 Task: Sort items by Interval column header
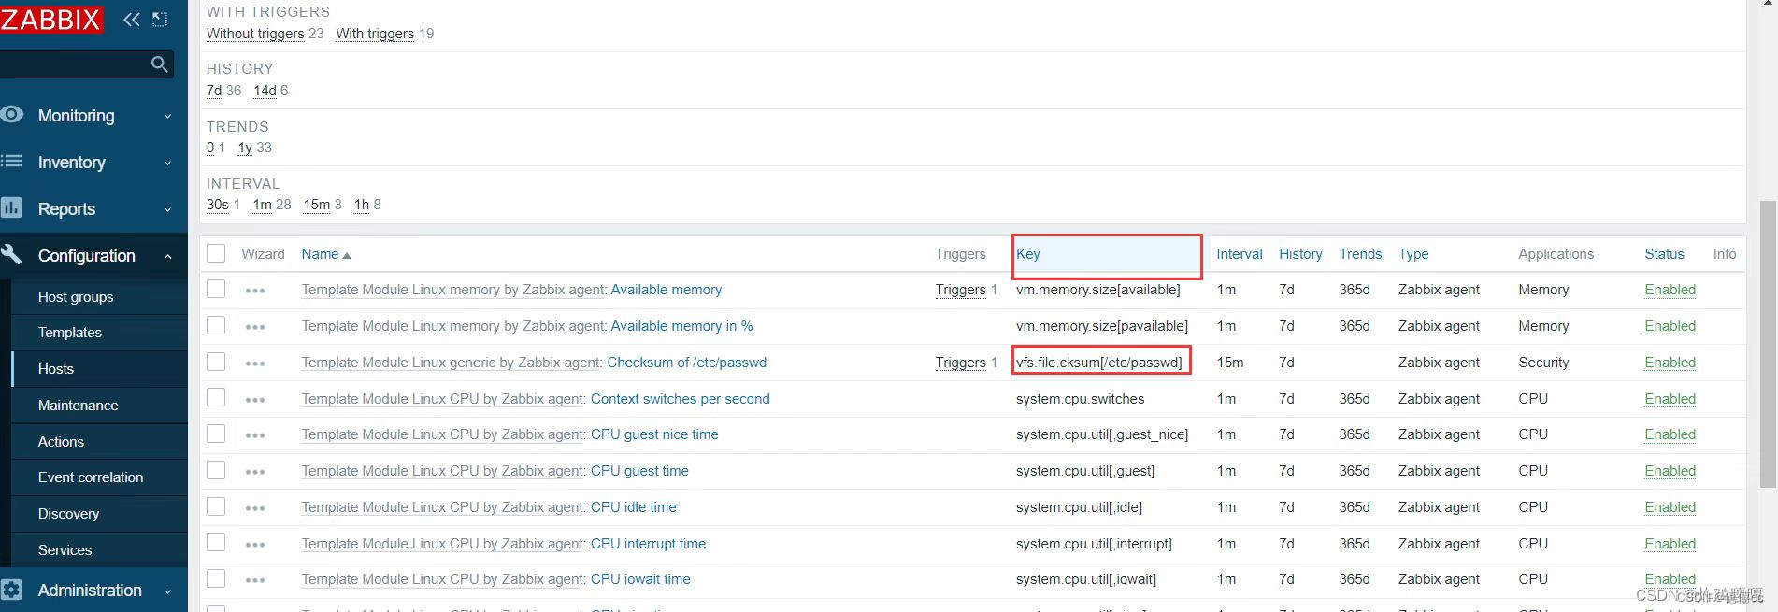[1239, 254]
